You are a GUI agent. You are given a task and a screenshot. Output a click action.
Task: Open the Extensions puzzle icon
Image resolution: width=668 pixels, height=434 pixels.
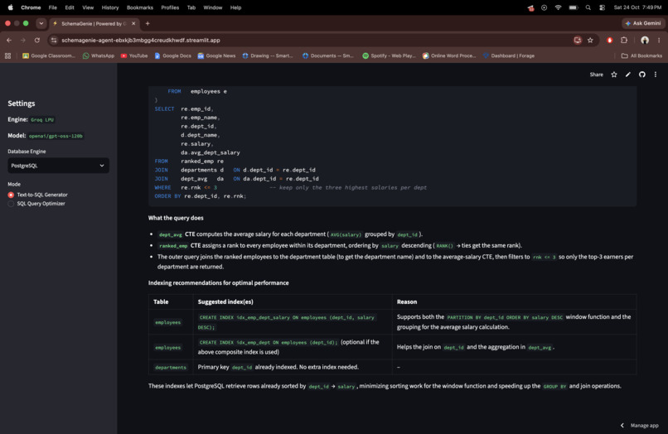(x=624, y=40)
